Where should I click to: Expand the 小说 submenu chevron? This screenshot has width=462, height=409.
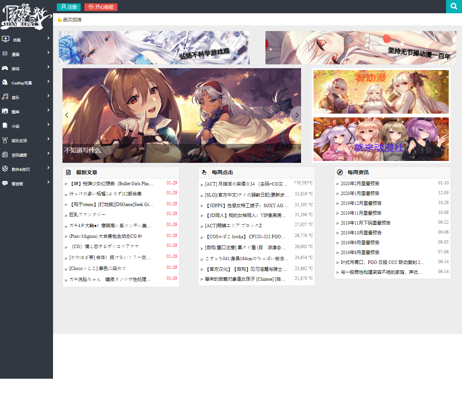tap(48, 125)
